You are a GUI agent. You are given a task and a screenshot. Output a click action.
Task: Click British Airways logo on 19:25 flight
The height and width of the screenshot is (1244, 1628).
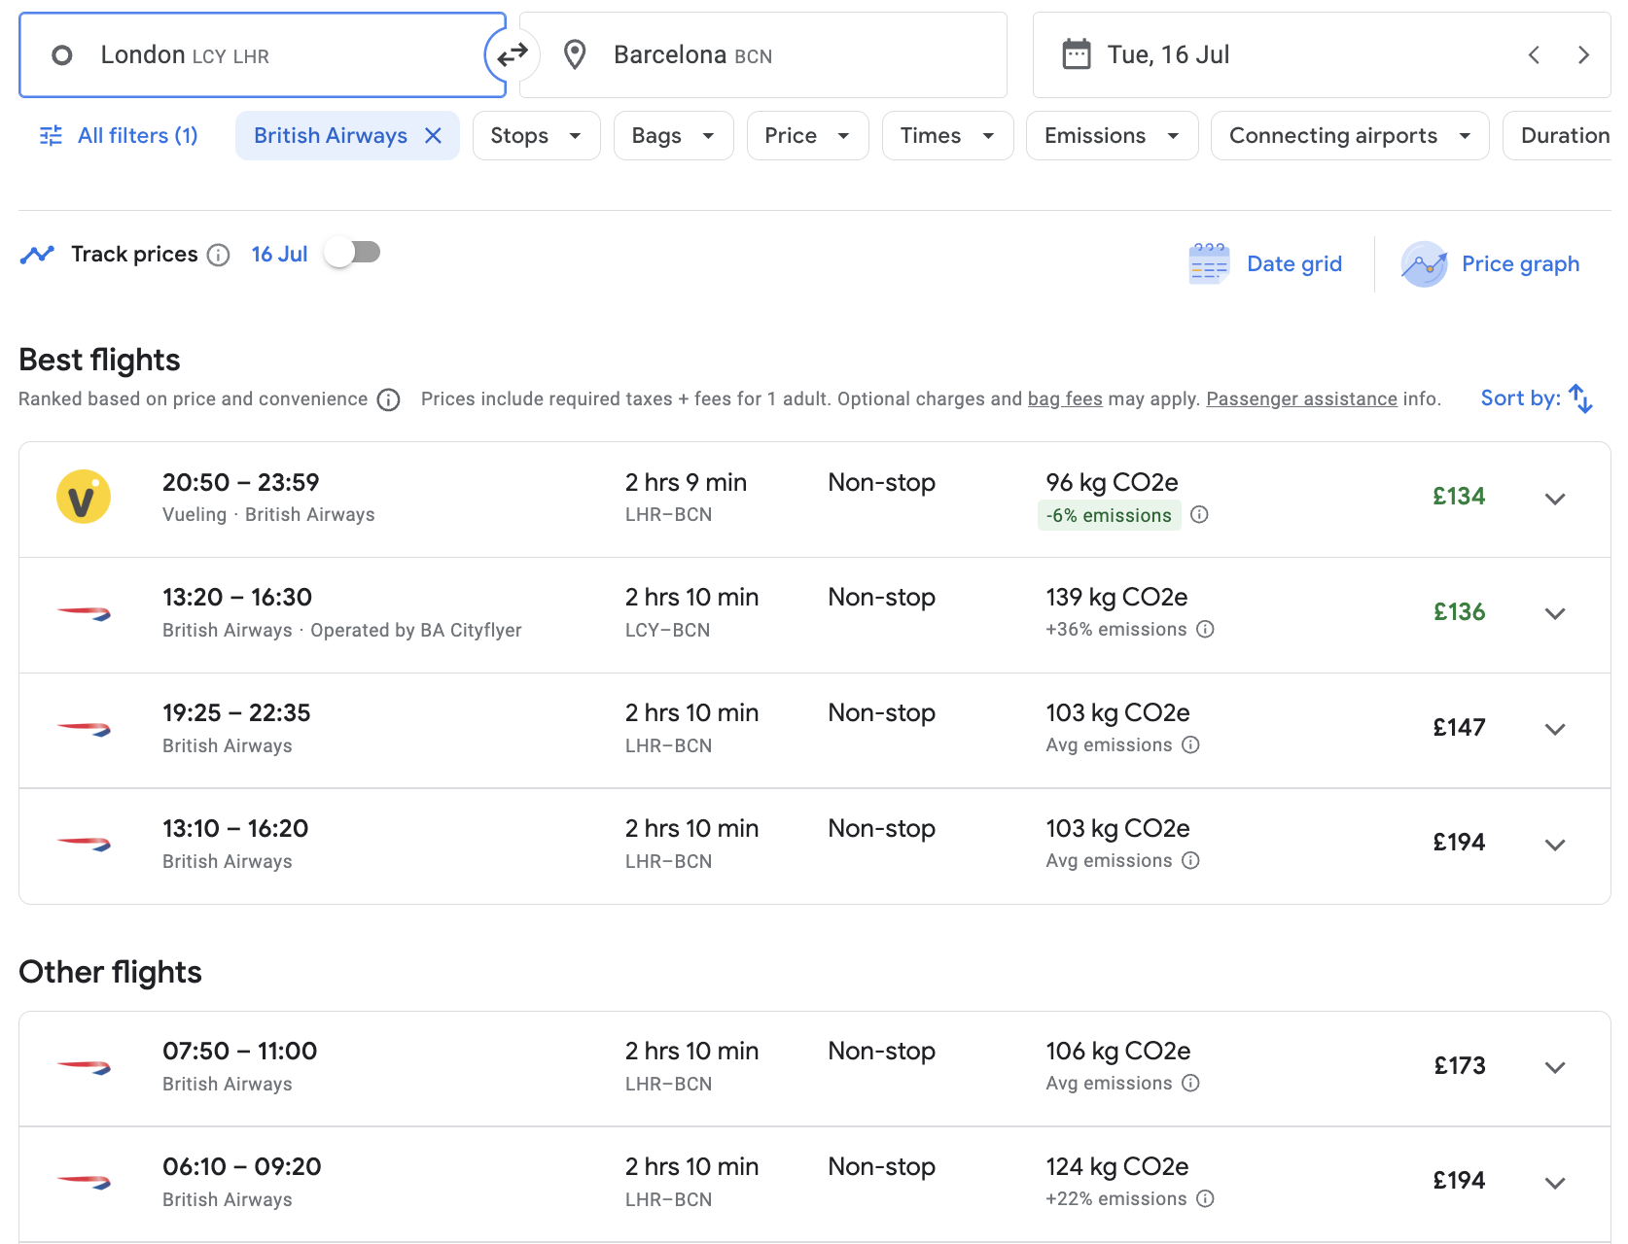(x=84, y=729)
